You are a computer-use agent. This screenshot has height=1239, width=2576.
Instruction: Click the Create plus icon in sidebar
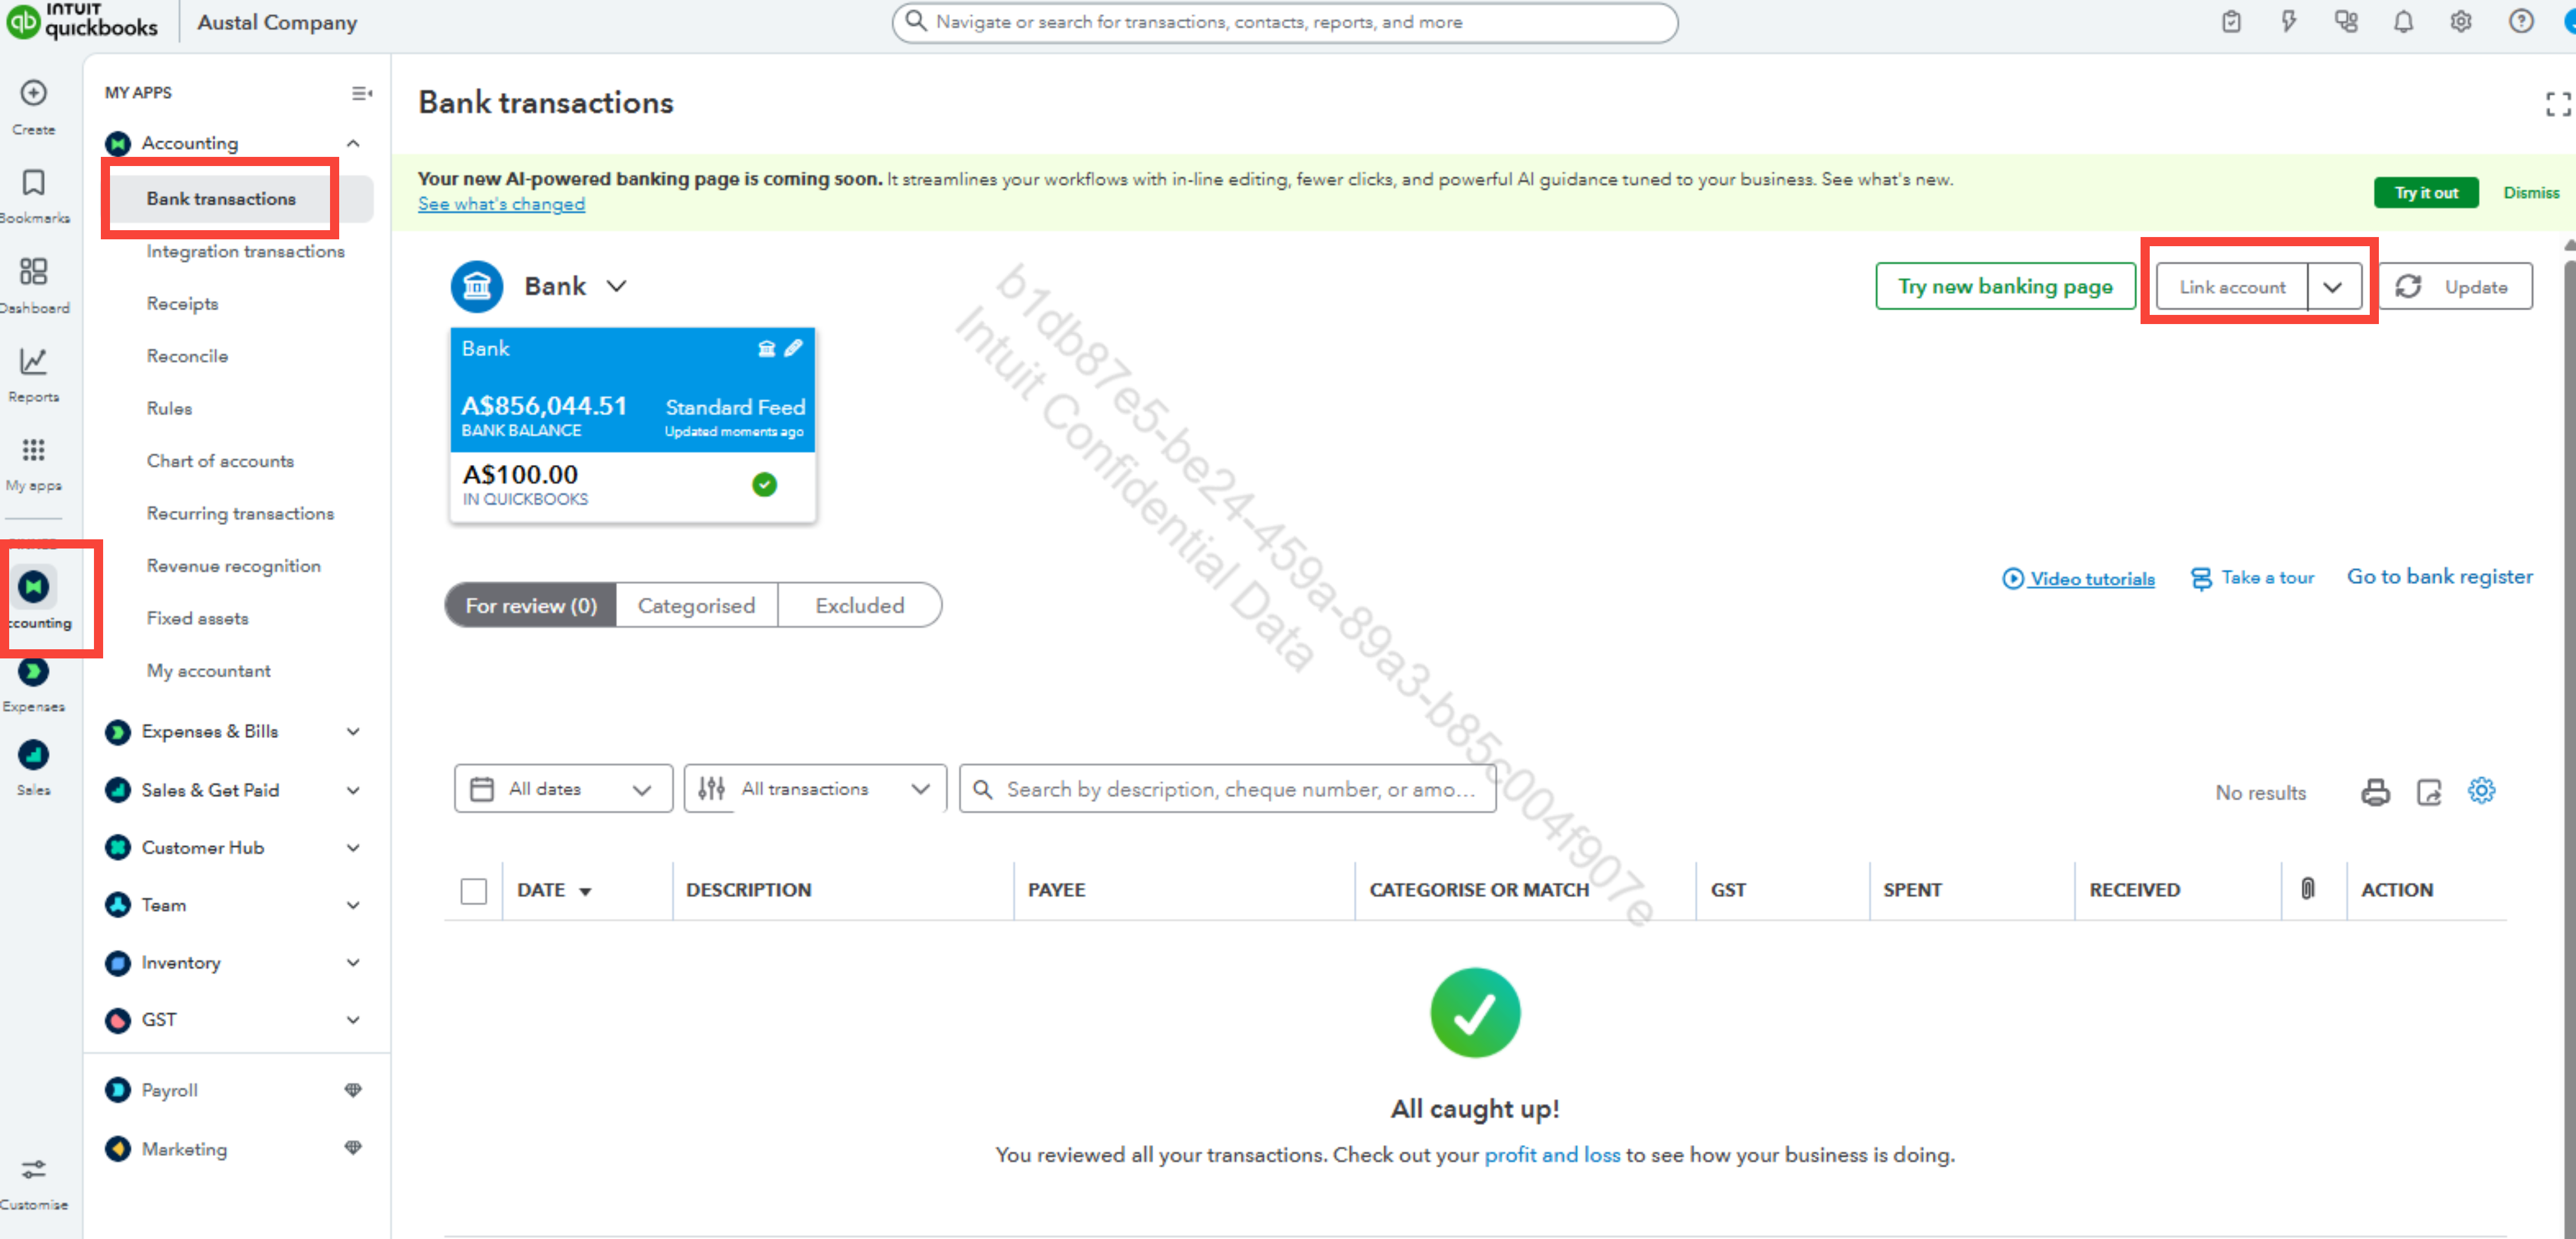click(x=33, y=93)
